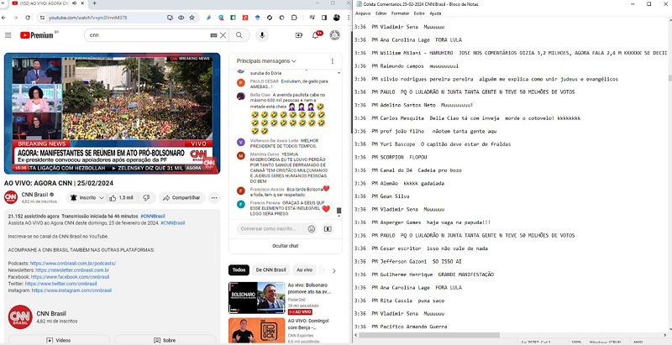The image size is (672, 345).
Task: Click the Create video icon
Action: click(x=299, y=35)
